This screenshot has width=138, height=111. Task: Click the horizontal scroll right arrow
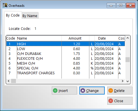(123, 81)
